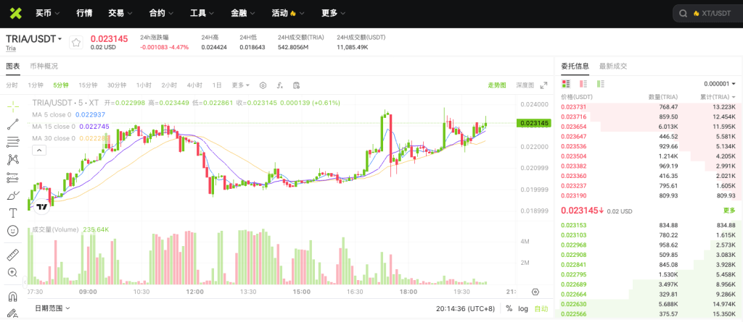This screenshot has height=322, width=743.
Task: Show only sell orders view
Action: click(x=583, y=84)
